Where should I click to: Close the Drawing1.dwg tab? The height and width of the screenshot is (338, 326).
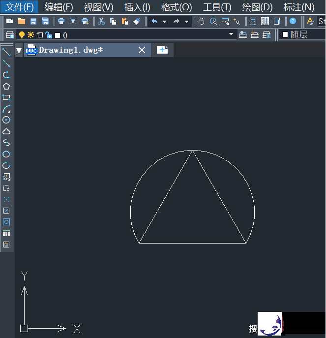pos(142,50)
